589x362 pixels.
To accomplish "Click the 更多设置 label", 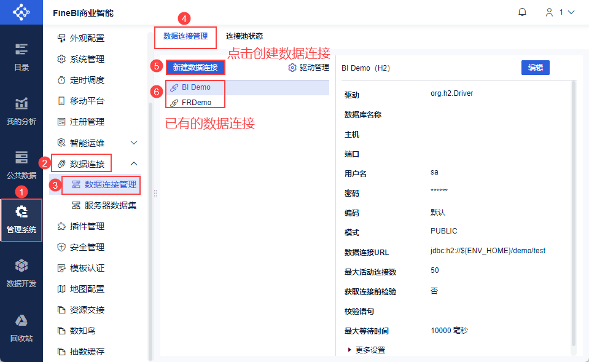I will pos(370,350).
